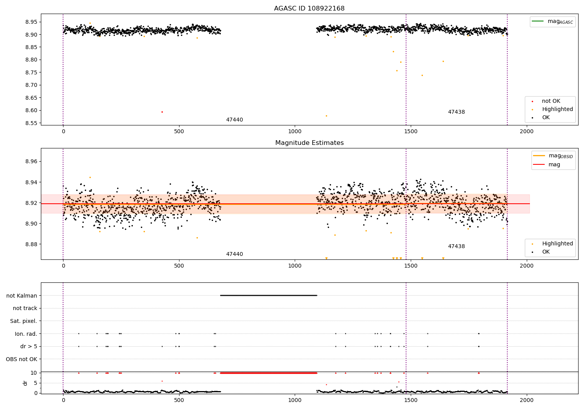Click the 'Sat. pixel.' row label
This screenshot has height=409, width=584.
coord(24,321)
